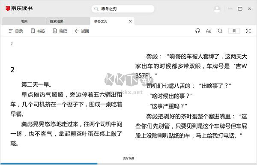The width and height of the screenshot is (257, 165).
Task: Click the line starting 早点摊热气腾腾
Action: click(72, 95)
